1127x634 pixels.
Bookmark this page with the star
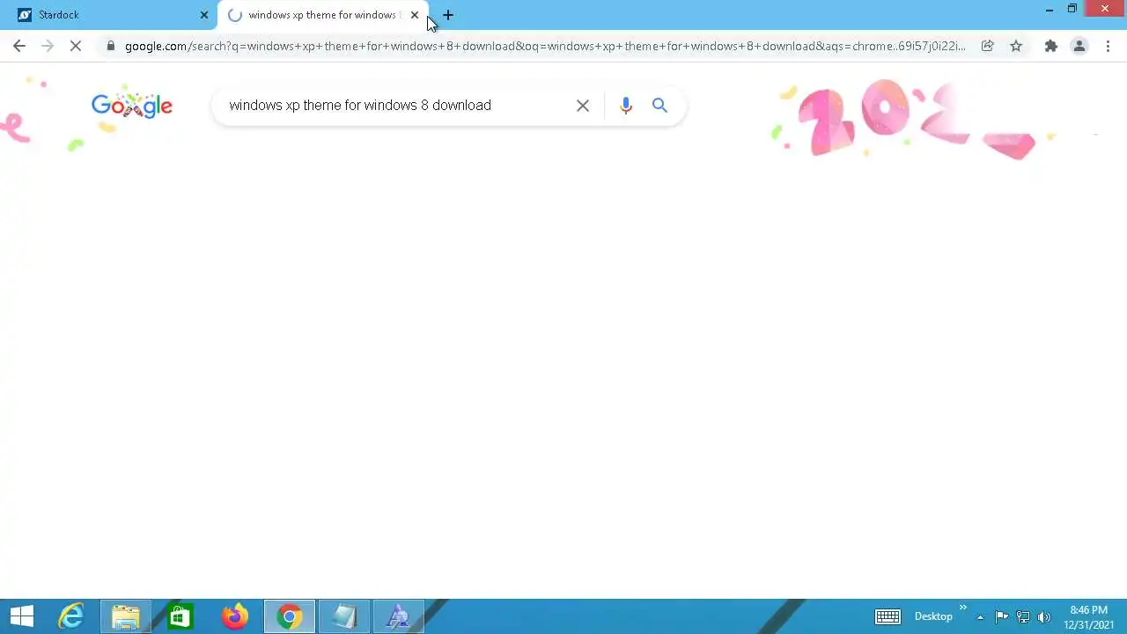click(x=1016, y=46)
